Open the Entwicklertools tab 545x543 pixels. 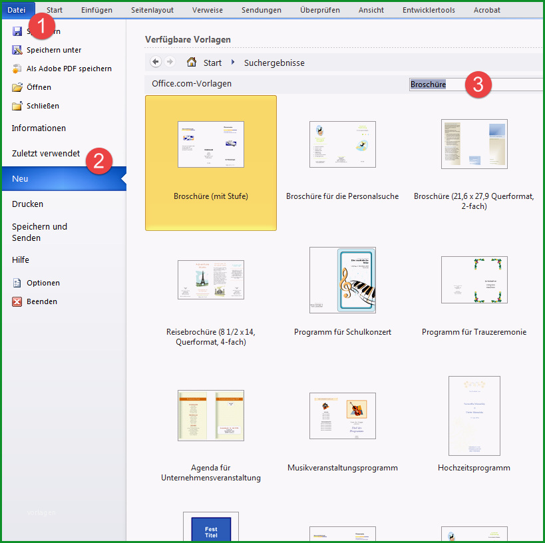coord(429,10)
